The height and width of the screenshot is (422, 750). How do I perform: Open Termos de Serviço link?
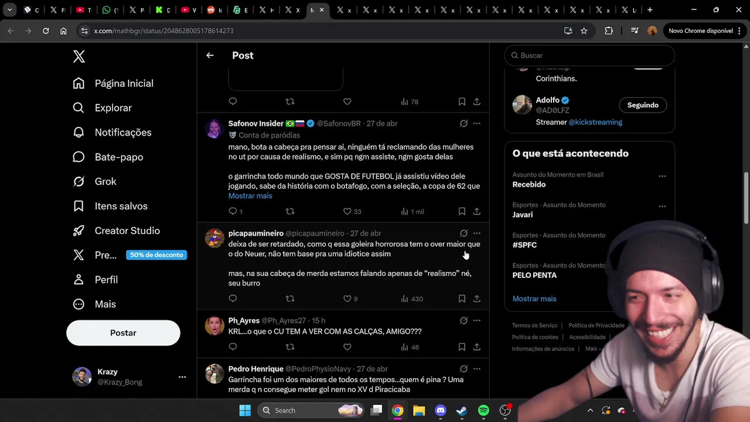click(534, 325)
